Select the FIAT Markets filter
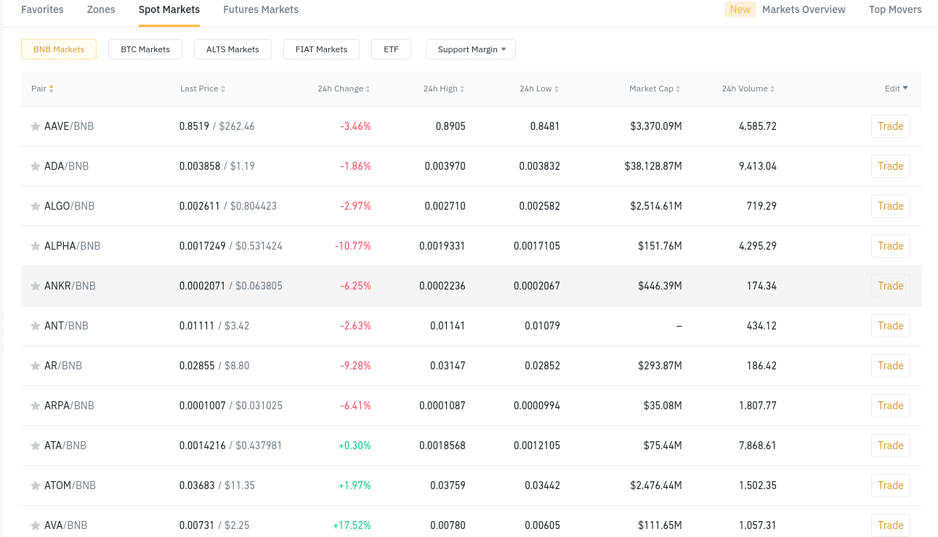938x537 pixels. point(321,49)
